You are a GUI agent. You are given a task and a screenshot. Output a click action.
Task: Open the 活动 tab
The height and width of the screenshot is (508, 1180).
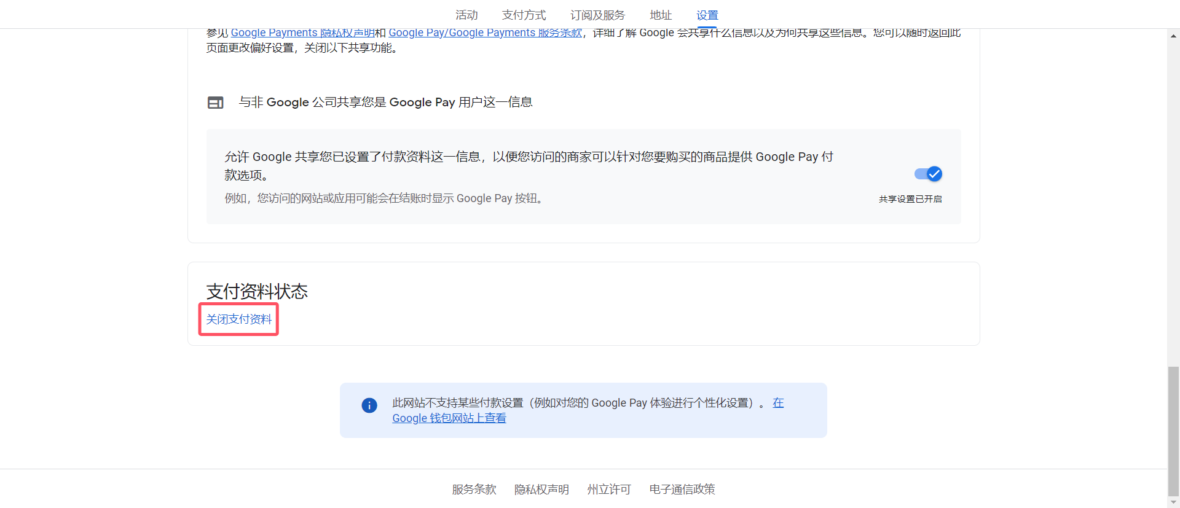pyautogui.click(x=466, y=15)
